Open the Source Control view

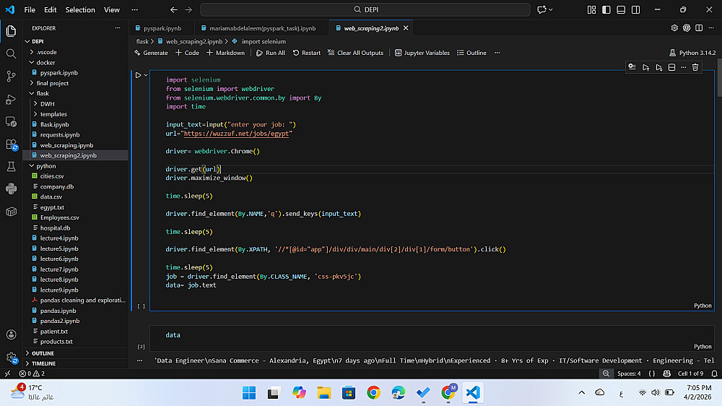11,76
